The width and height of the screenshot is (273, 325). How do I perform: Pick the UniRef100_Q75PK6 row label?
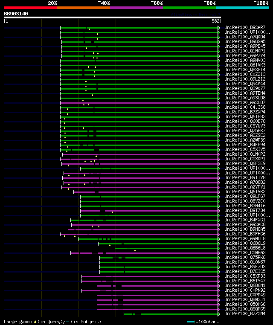pyautogui.click(x=245, y=257)
